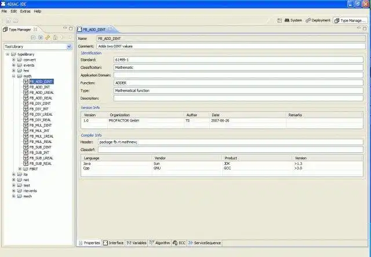Expand the test folder

(x=14, y=185)
